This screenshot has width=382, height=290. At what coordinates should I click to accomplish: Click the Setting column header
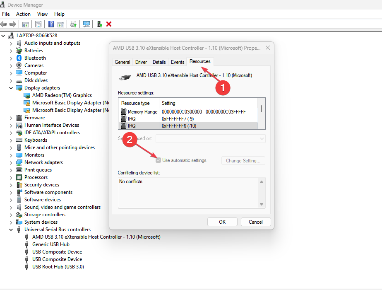208,103
